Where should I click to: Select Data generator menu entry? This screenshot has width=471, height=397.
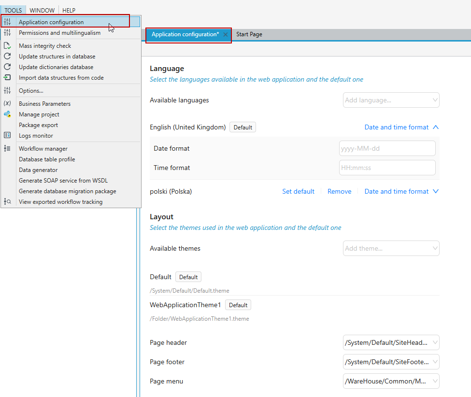tap(38, 170)
